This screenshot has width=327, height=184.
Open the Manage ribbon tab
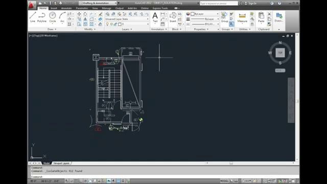[107, 8]
